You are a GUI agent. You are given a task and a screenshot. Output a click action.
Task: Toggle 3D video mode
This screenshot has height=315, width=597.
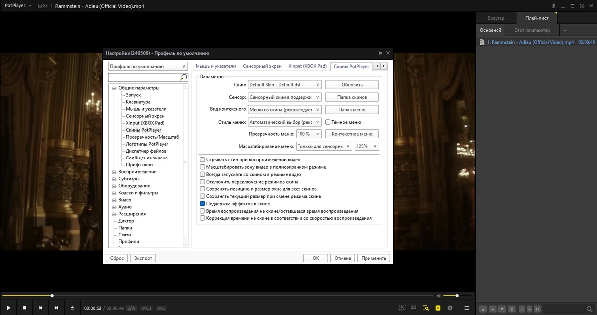click(414, 308)
